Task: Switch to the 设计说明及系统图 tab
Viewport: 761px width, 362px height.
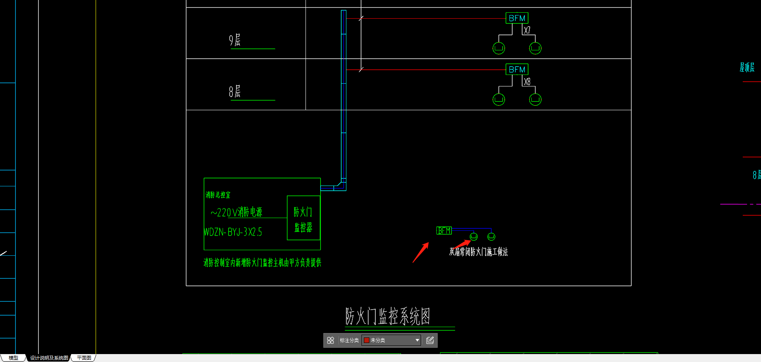Action: 49,358
